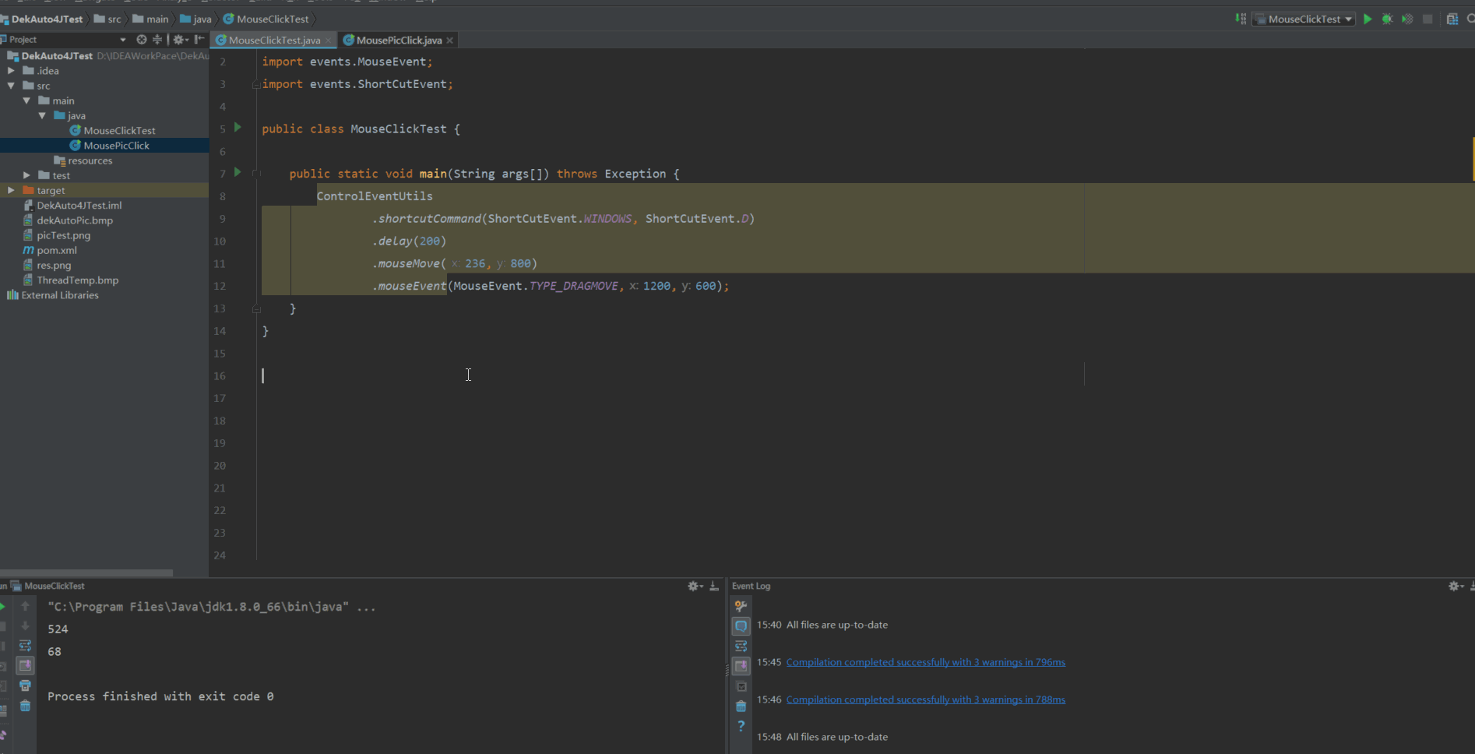Collapse the main folder in the tree
Viewport: 1475px width, 754px height.
[x=26, y=100]
